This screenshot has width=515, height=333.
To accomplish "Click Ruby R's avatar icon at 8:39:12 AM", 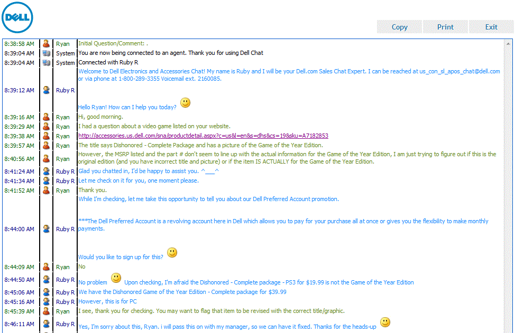I will (47, 90).
